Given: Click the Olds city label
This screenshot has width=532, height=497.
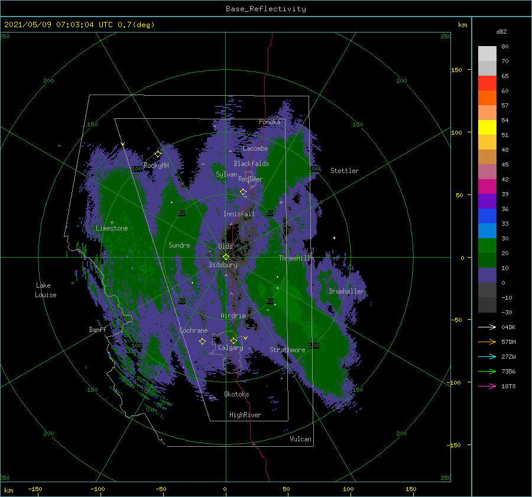Looking at the screenshot, I should click(225, 246).
